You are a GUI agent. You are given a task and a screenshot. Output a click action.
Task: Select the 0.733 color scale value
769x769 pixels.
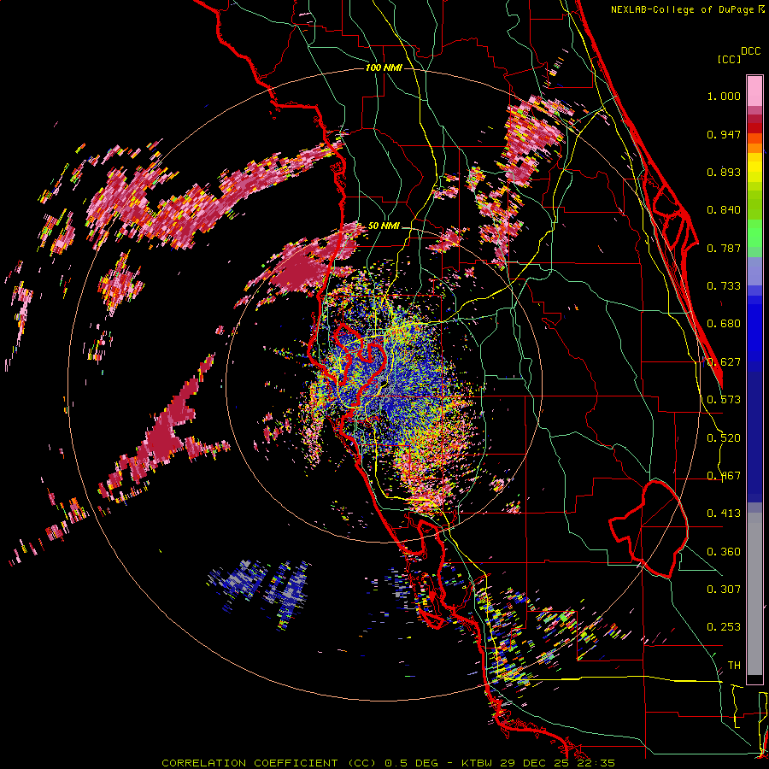(724, 286)
